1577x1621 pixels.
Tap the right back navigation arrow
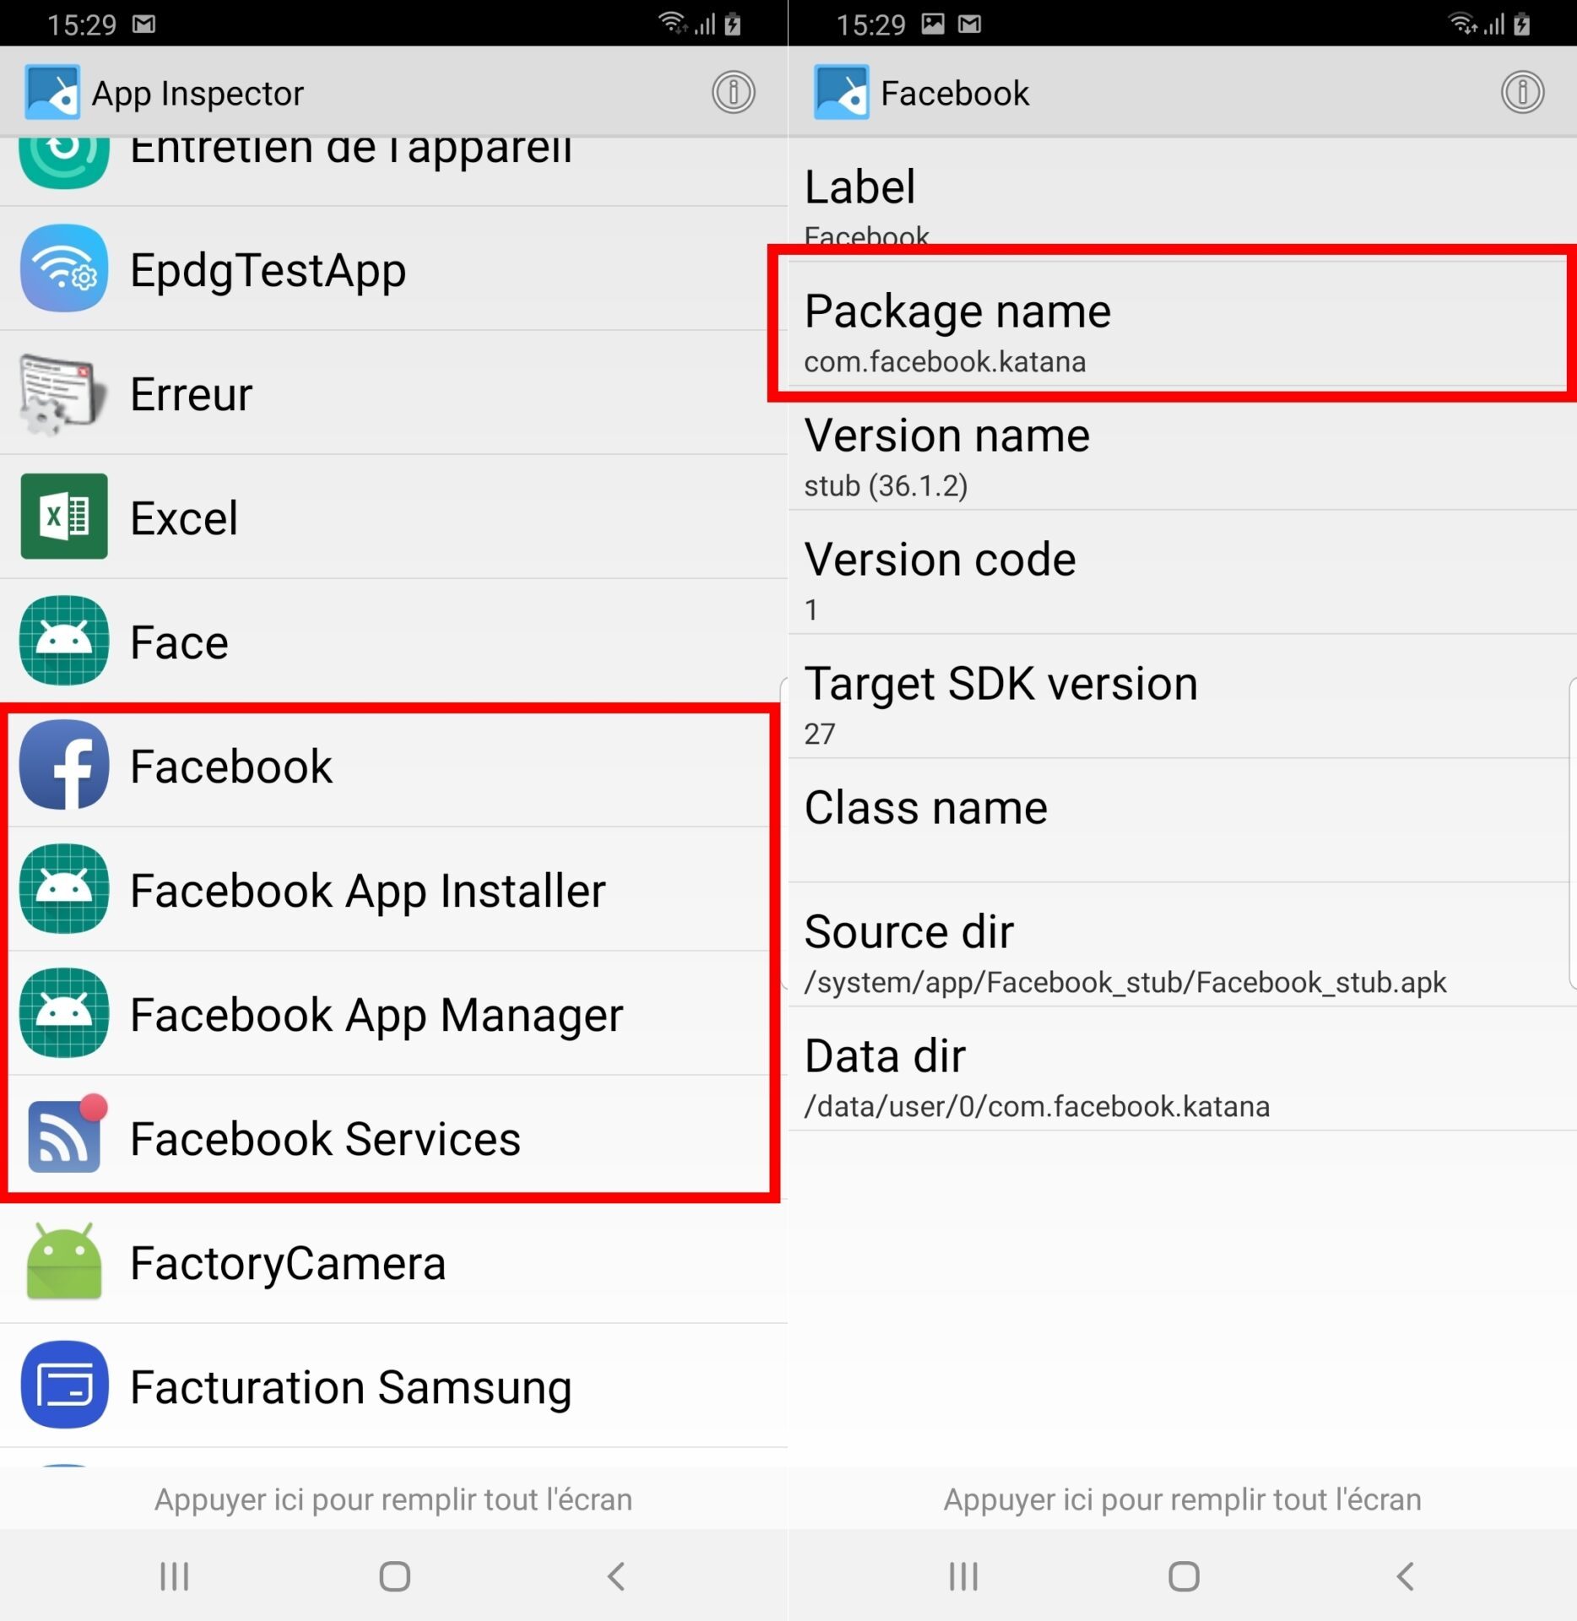[1406, 1576]
